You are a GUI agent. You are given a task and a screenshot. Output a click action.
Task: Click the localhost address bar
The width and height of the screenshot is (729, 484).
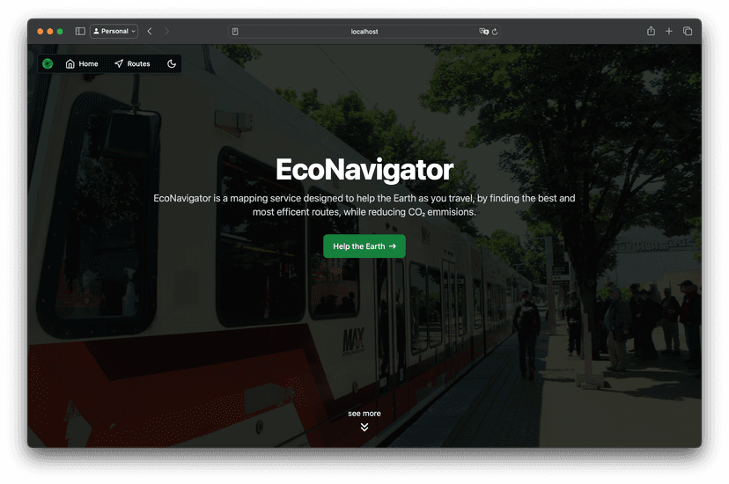tap(364, 32)
